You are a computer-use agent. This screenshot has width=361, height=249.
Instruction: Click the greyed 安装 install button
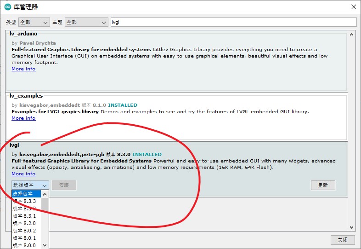(64, 185)
